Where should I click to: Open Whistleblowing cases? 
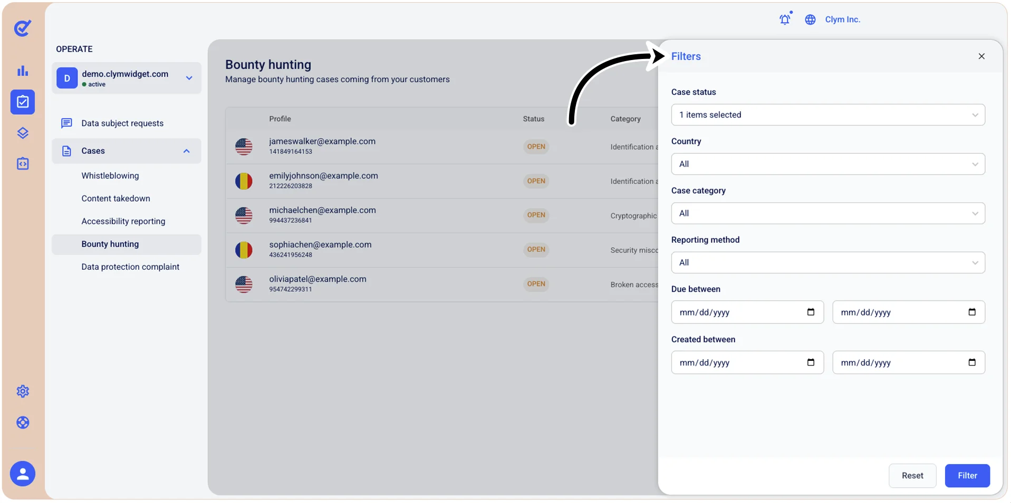(110, 176)
